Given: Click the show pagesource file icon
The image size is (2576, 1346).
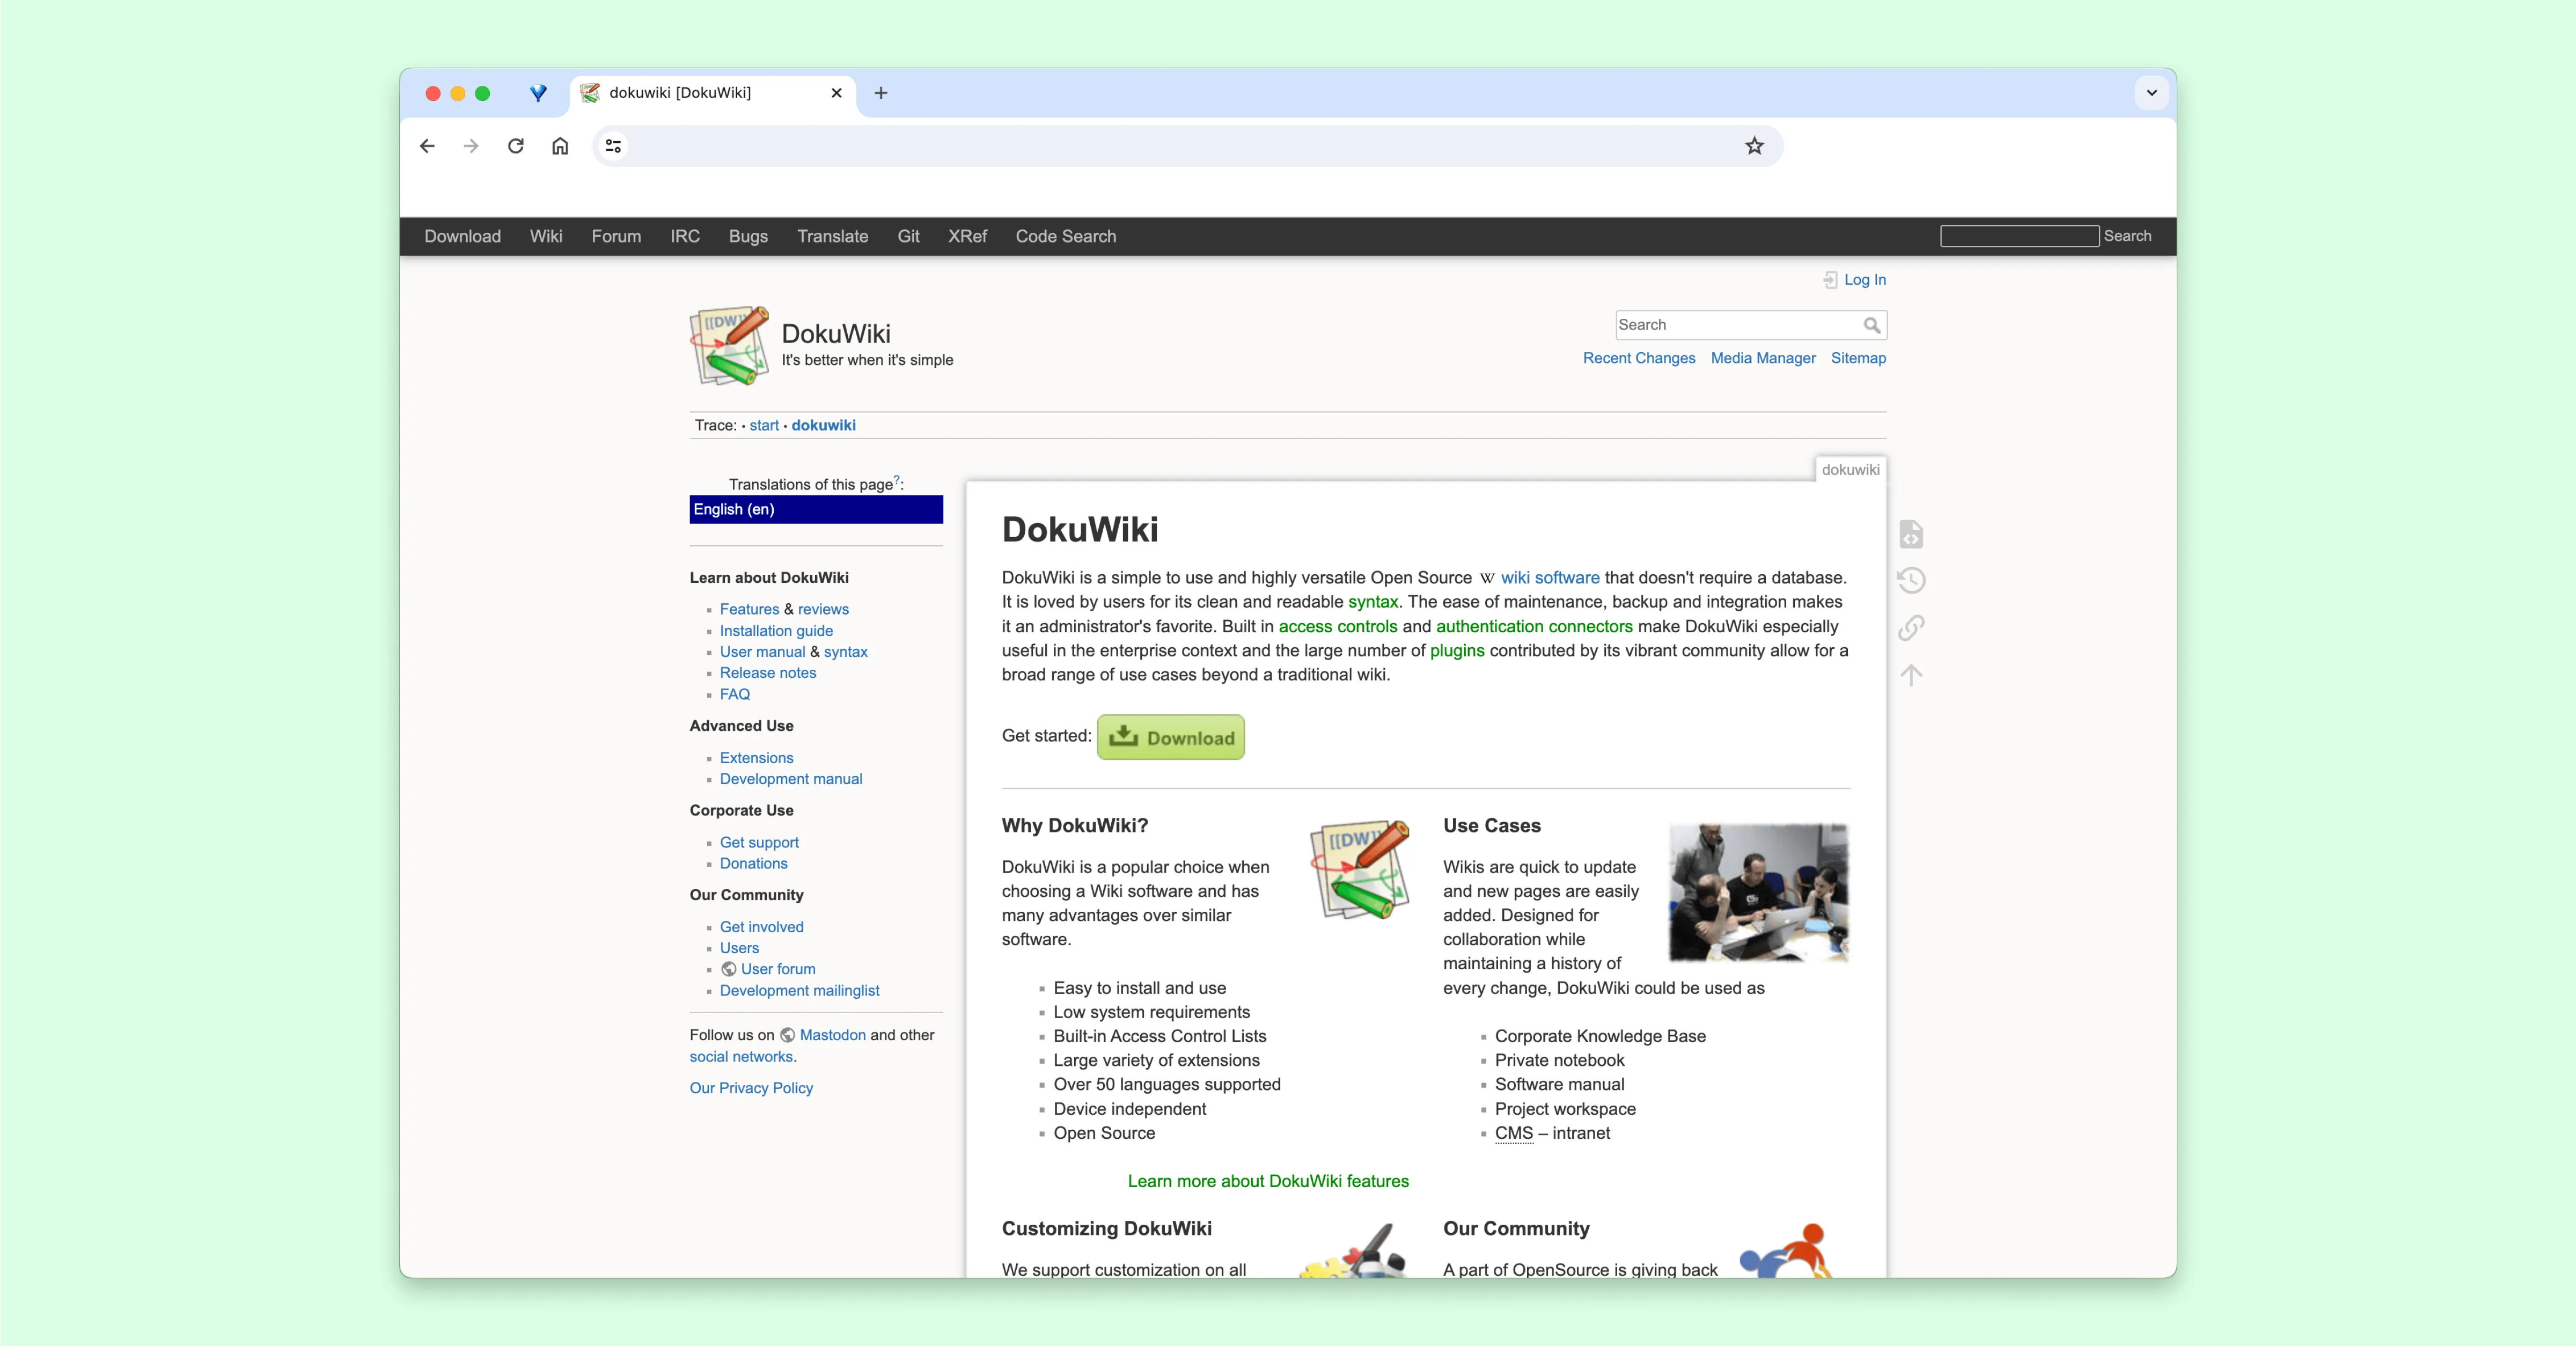Looking at the screenshot, I should pyautogui.click(x=1911, y=533).
